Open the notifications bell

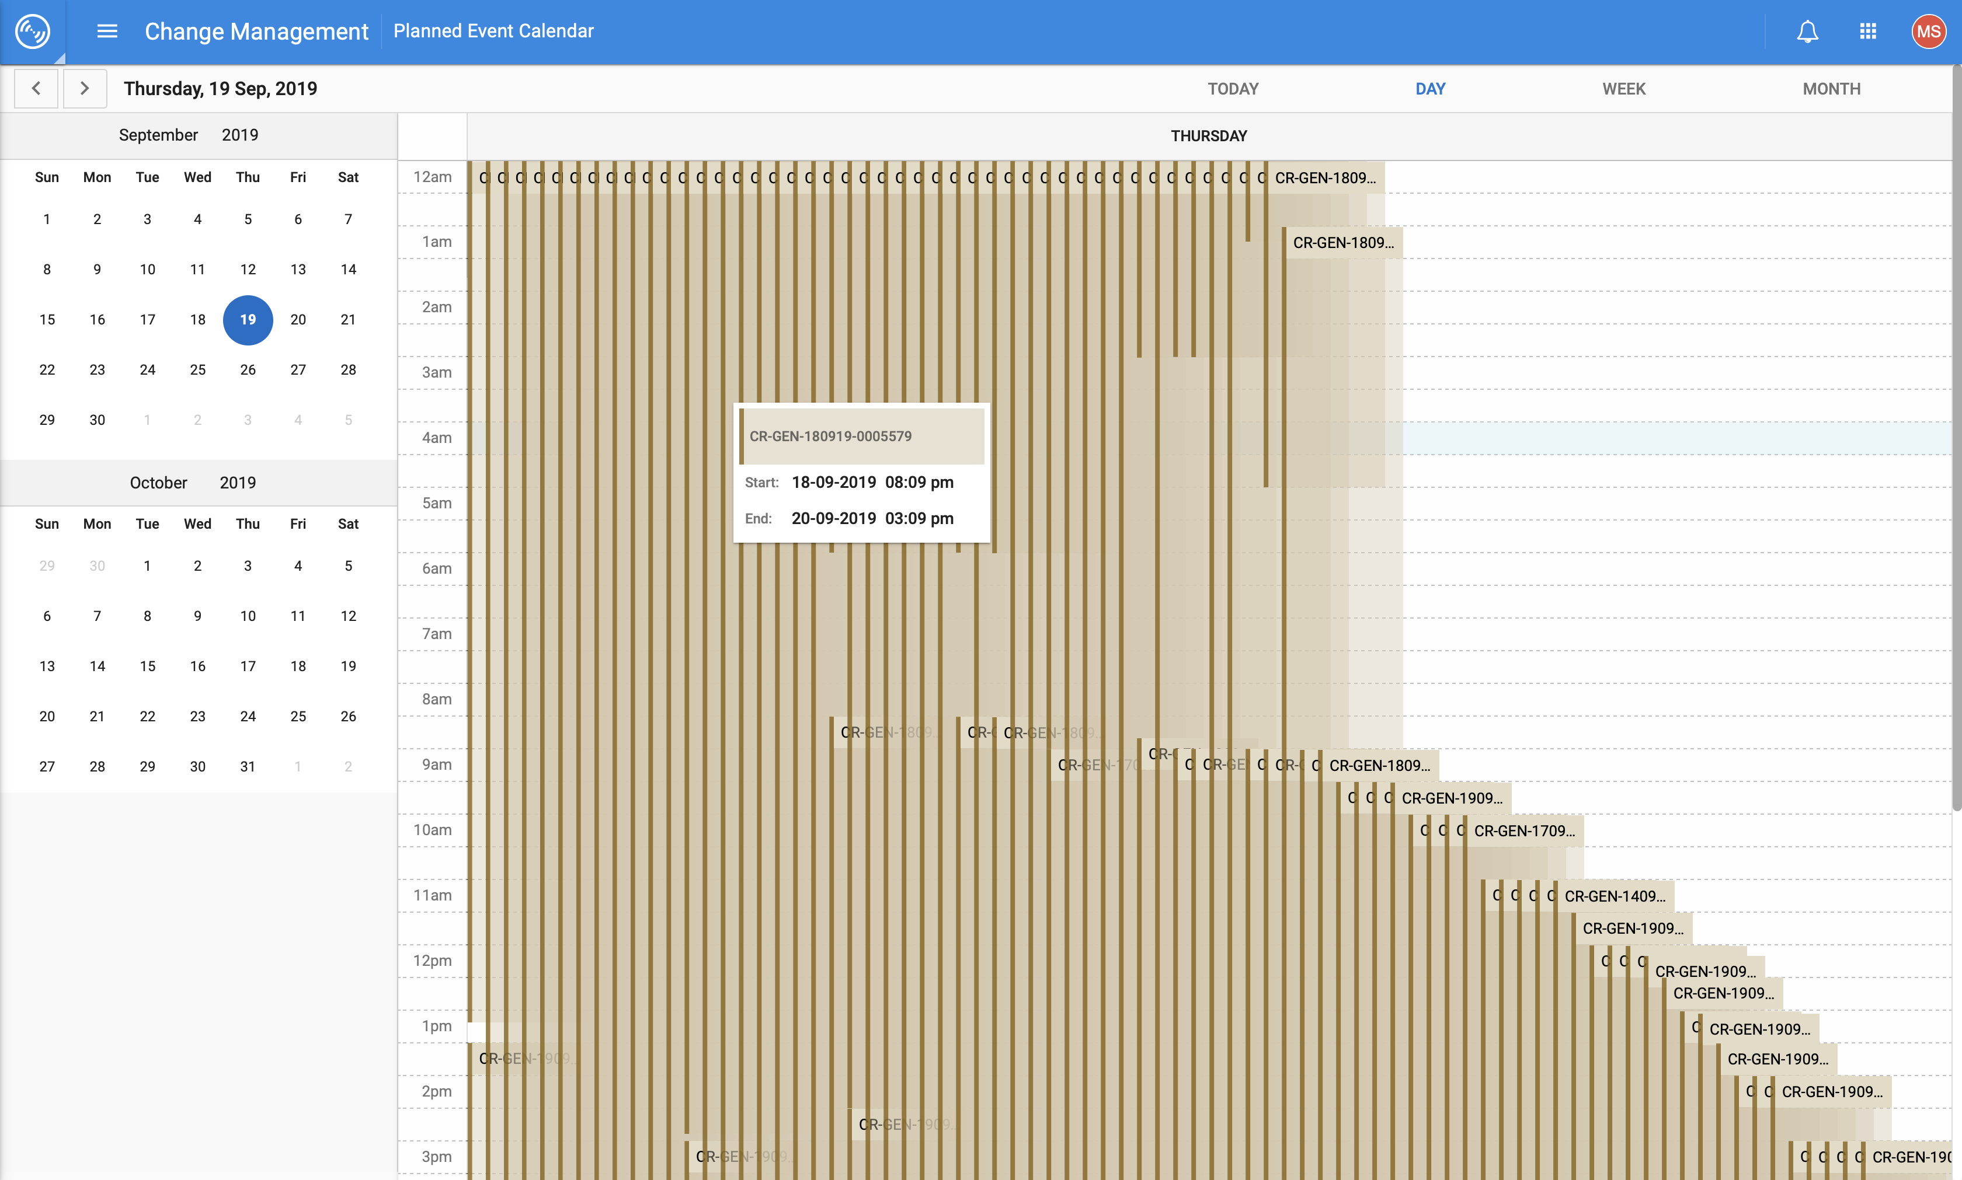click(x=1808, y=31)
